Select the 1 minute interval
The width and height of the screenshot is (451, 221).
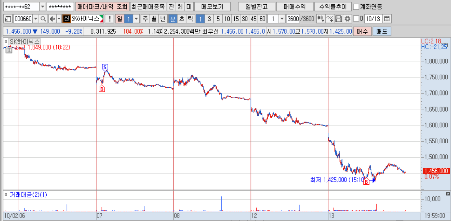pyautogui.click(x=200, y=19)
